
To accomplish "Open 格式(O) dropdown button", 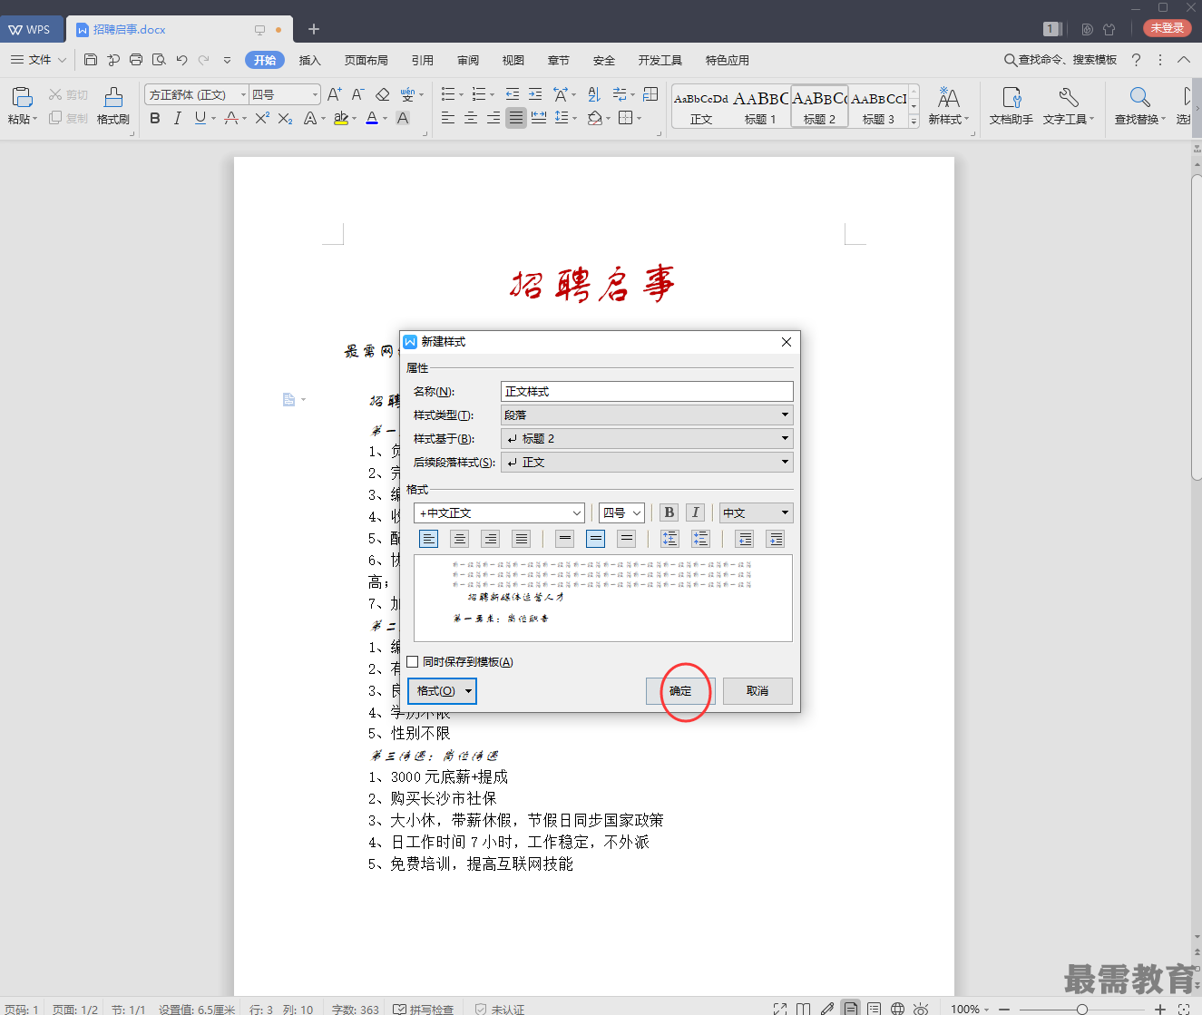I will click(x=442, y=691).
